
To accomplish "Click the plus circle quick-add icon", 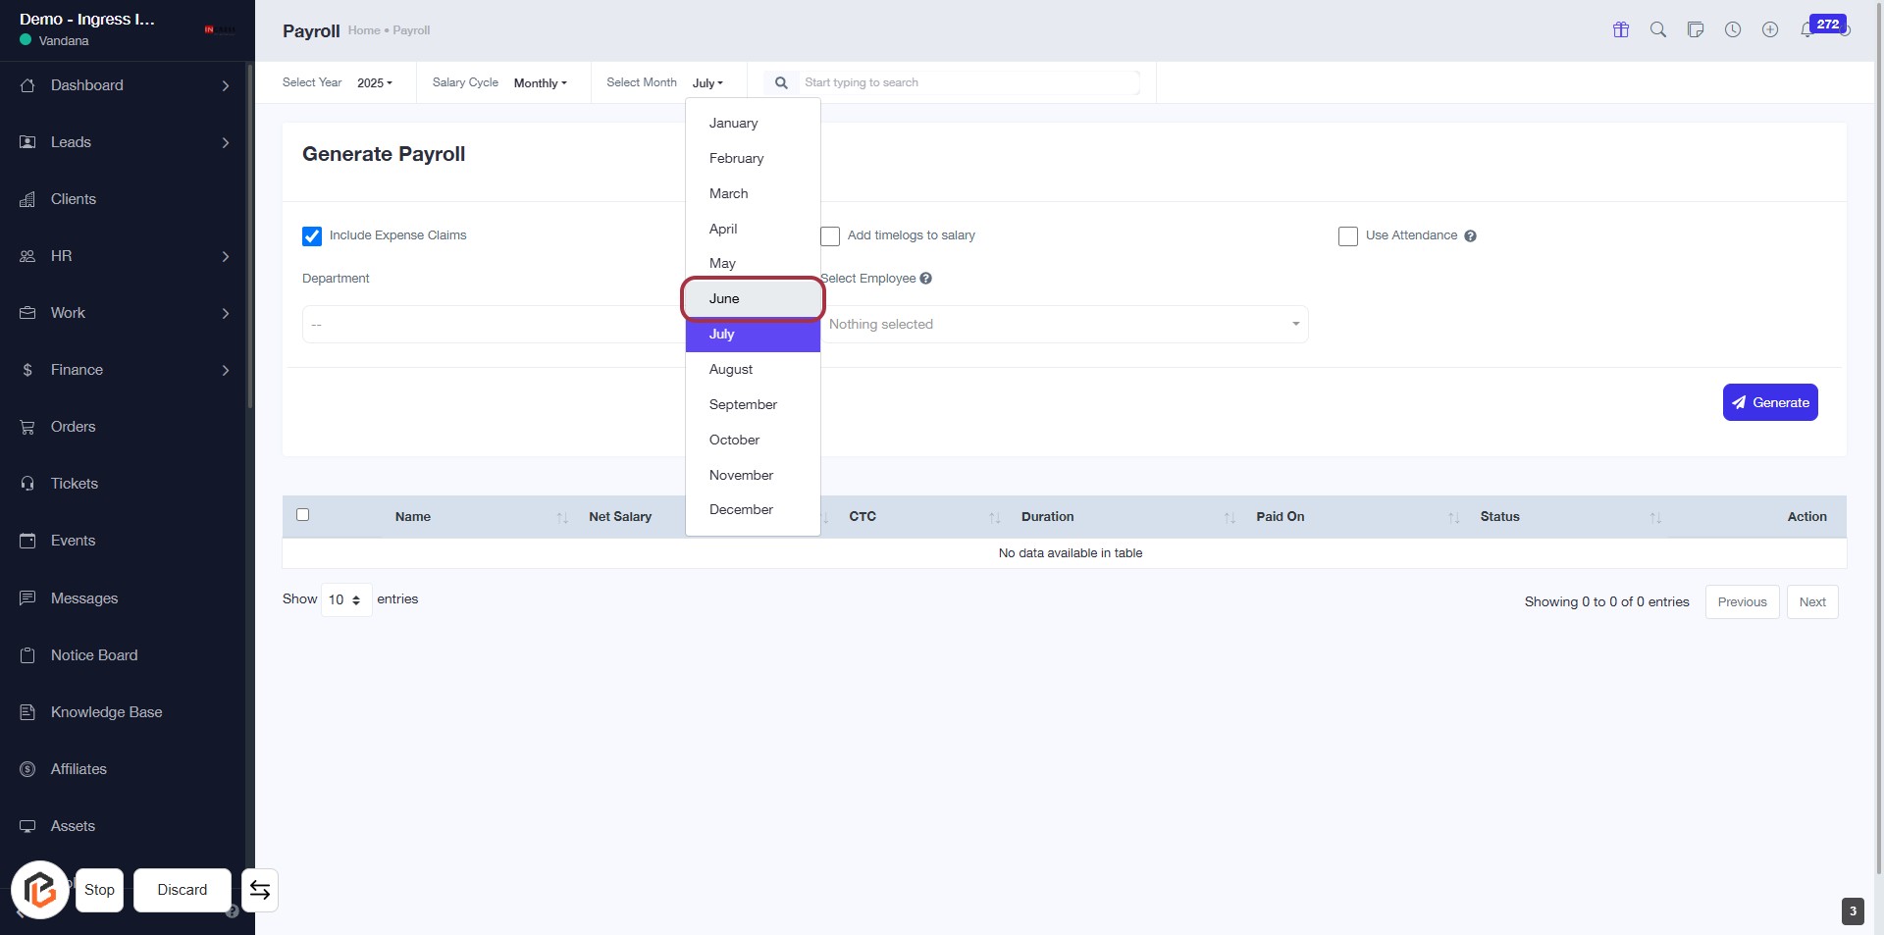I will tap(1769, 30).
